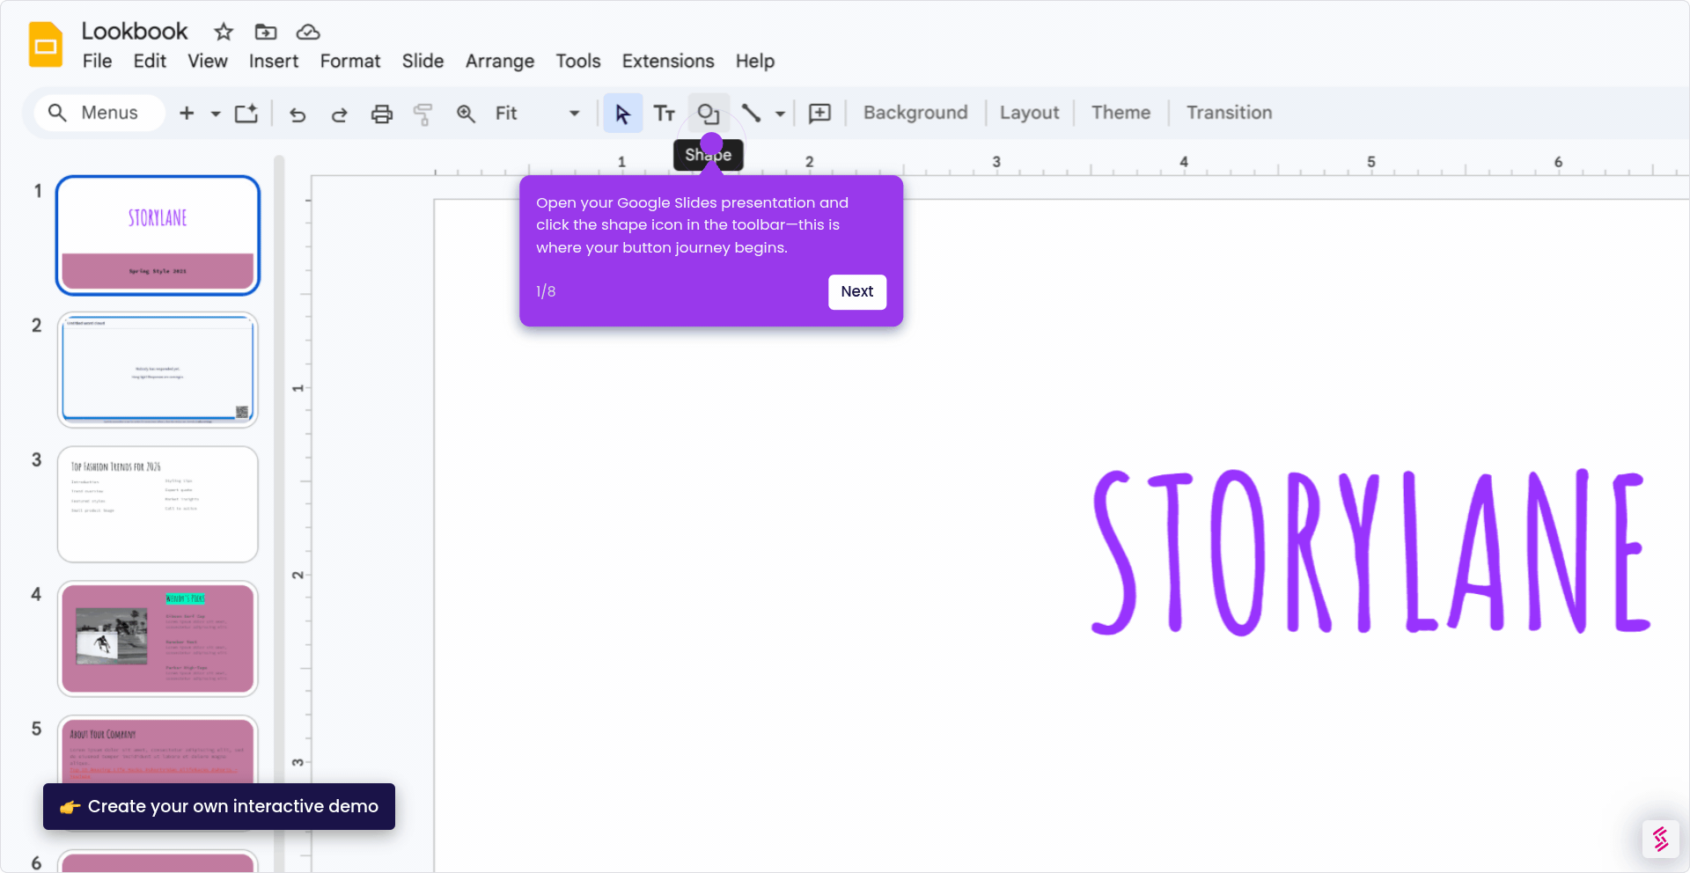Click the zoom magnifier tool
This screenshot has height=873, width=1690.
(x=466, y=114)
